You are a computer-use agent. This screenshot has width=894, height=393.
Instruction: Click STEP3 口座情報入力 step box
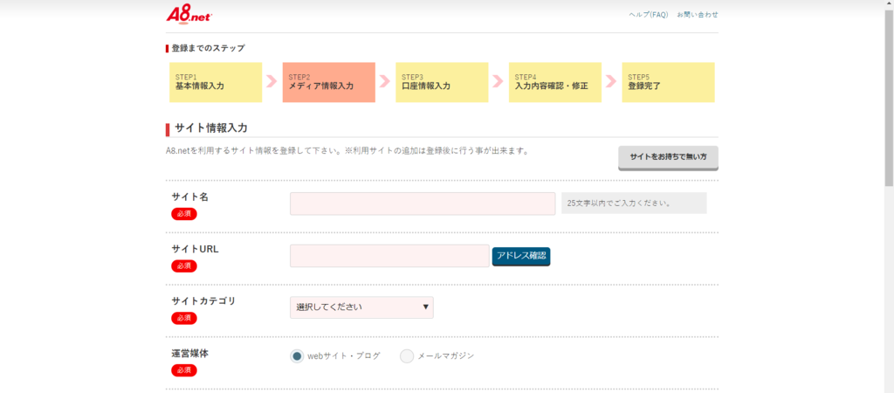click(x=442, y=82)
